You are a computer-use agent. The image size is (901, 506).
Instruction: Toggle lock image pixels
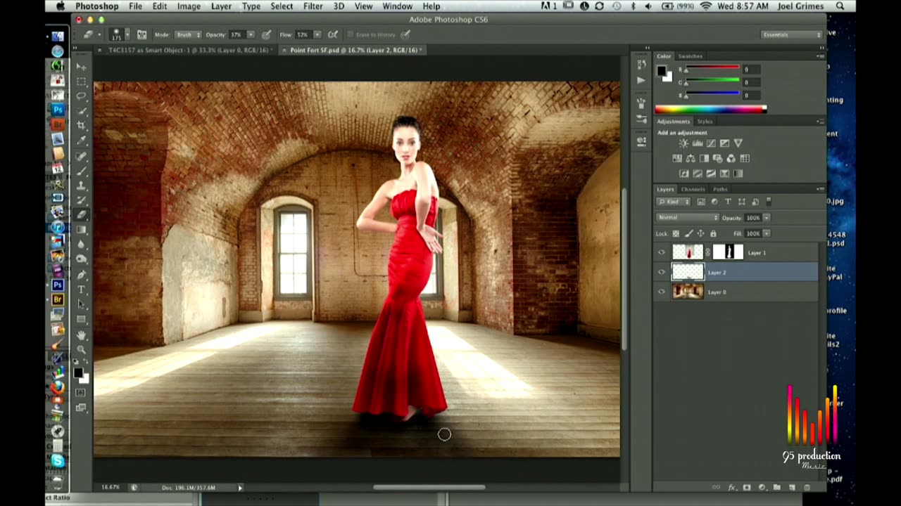688,233
